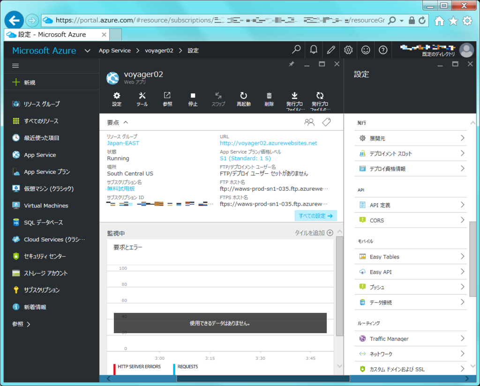The height and width of the screenshot is (386, 480).
Task: Select セキュリティ センター in sidebar
Action: [52, 256]
